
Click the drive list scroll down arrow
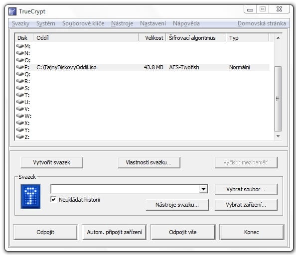(278, 136)
